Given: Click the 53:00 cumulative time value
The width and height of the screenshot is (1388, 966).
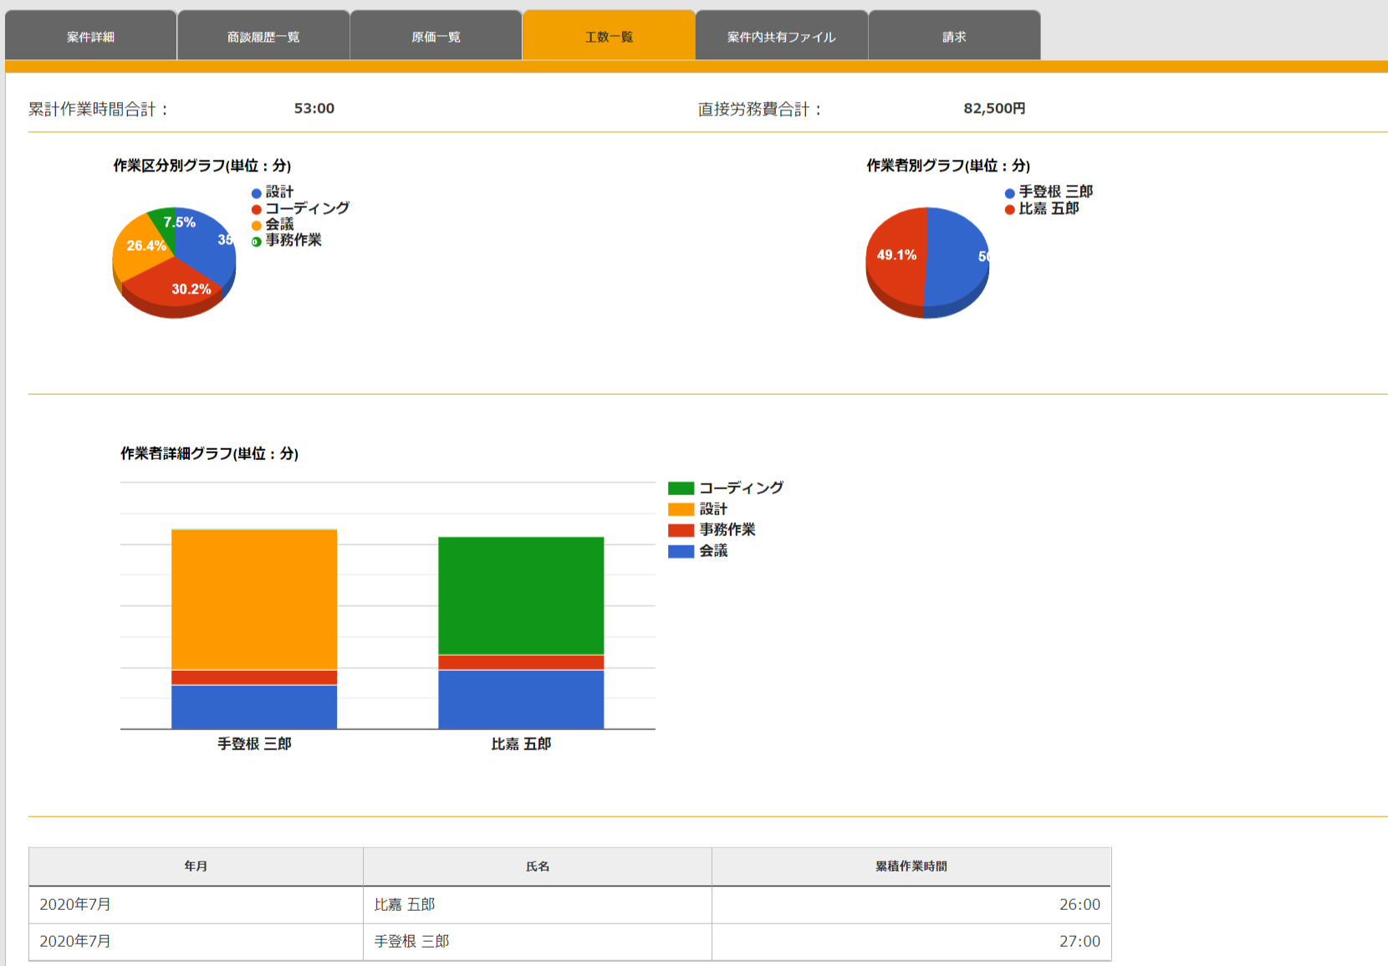Looking at the screenshot, I should click(314, 109).
